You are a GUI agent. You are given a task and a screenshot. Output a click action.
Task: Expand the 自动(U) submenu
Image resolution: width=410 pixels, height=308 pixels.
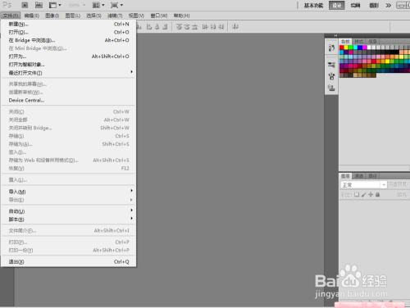pyautogui.click(x=68, y=211)
